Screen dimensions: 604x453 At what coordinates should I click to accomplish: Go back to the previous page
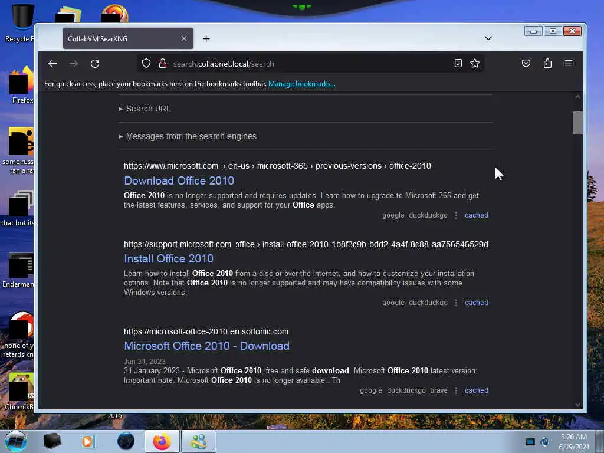pos(52,64)
